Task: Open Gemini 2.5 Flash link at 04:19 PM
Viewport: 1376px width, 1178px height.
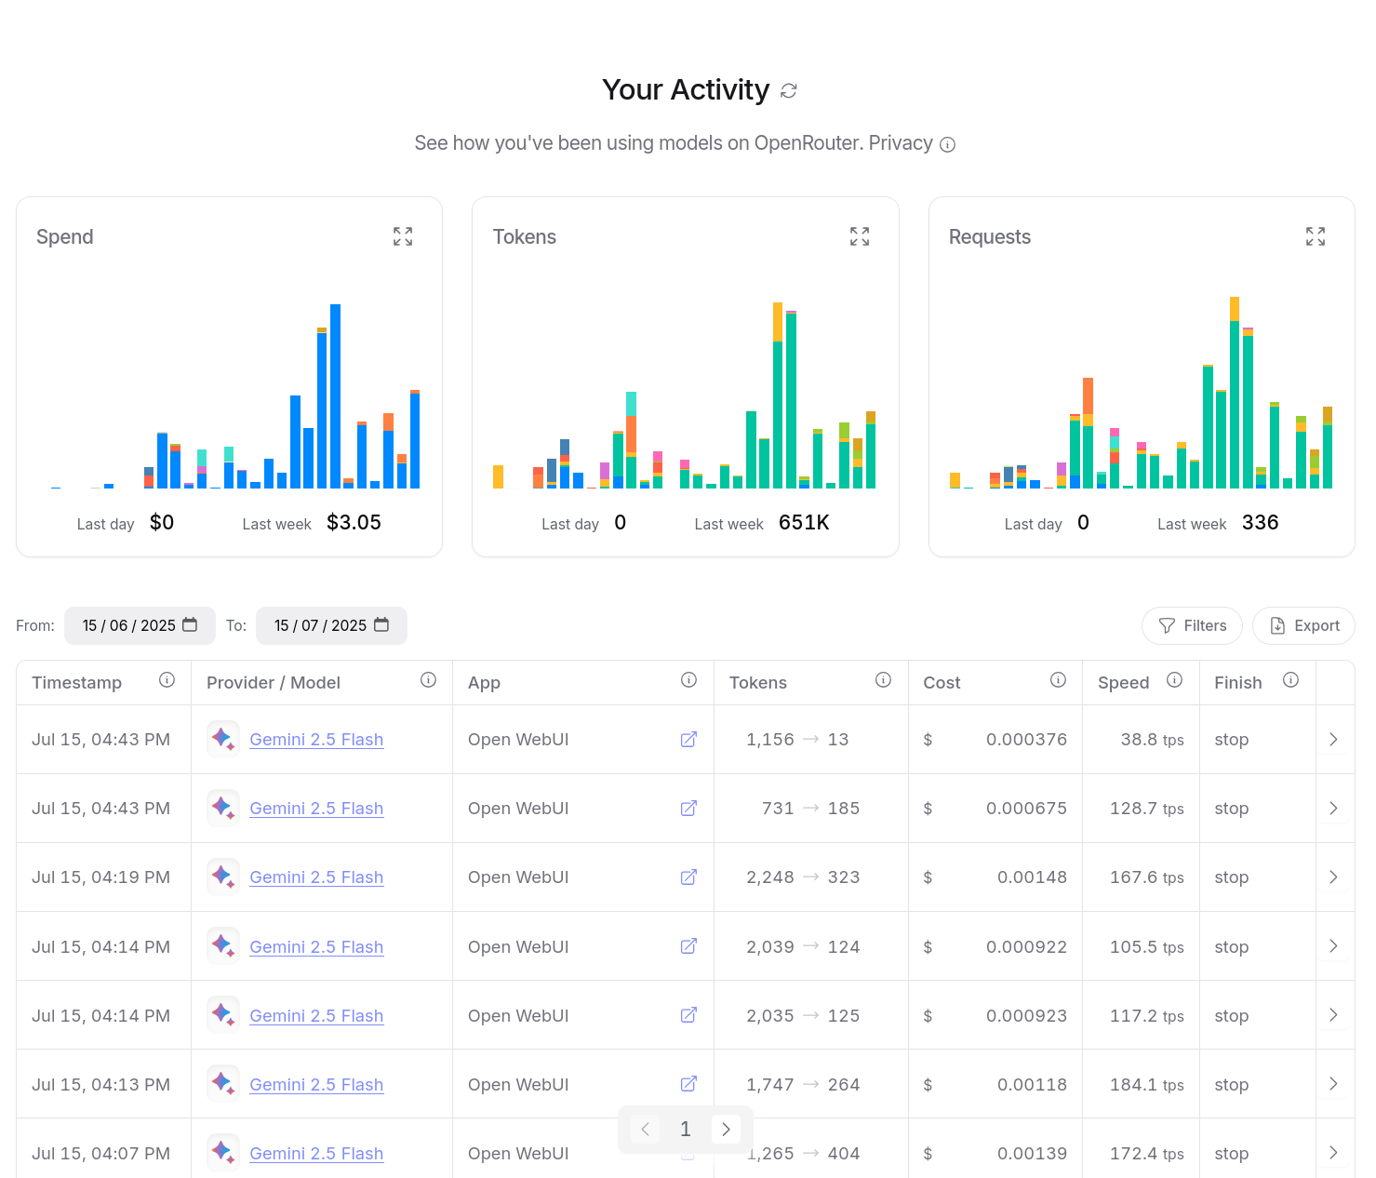Action: 316,877
